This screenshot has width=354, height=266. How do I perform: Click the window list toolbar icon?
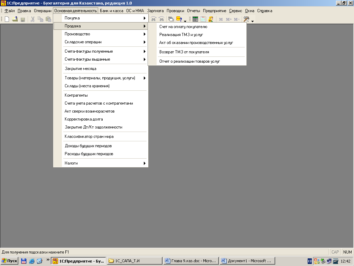coord(171,19)
